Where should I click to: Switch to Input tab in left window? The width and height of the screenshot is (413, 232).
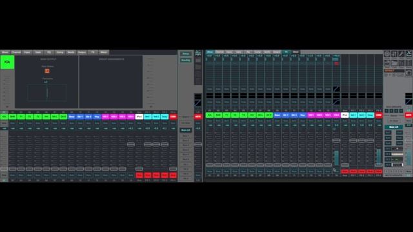[27, 52]
